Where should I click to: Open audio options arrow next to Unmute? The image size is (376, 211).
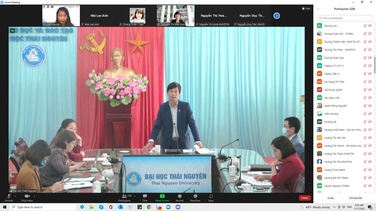[x=16, y=196]
